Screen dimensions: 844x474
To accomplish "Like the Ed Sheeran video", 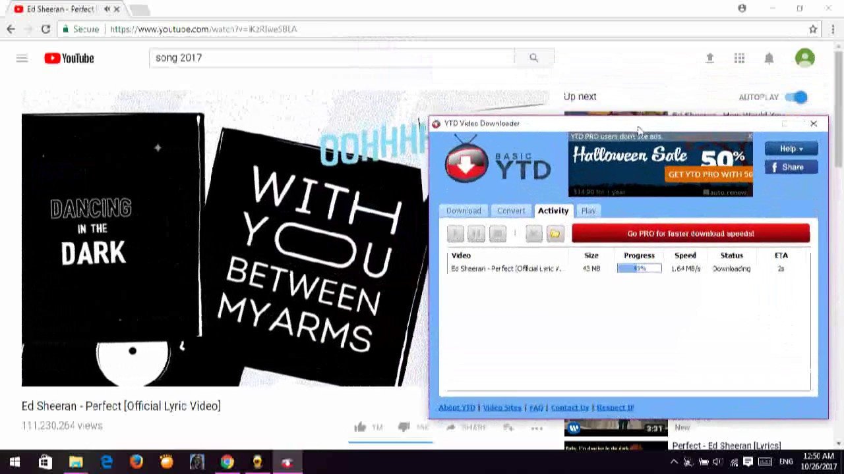I will (360, 427).
